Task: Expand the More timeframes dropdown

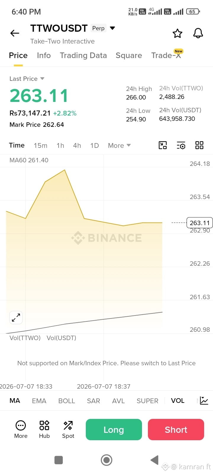Action: pyautogui.click(x=119, y=145)
